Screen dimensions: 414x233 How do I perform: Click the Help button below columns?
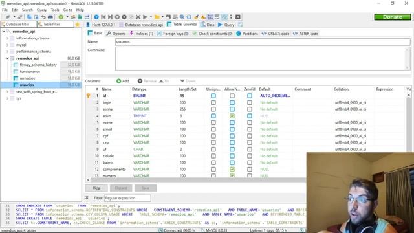pos(96,188)
